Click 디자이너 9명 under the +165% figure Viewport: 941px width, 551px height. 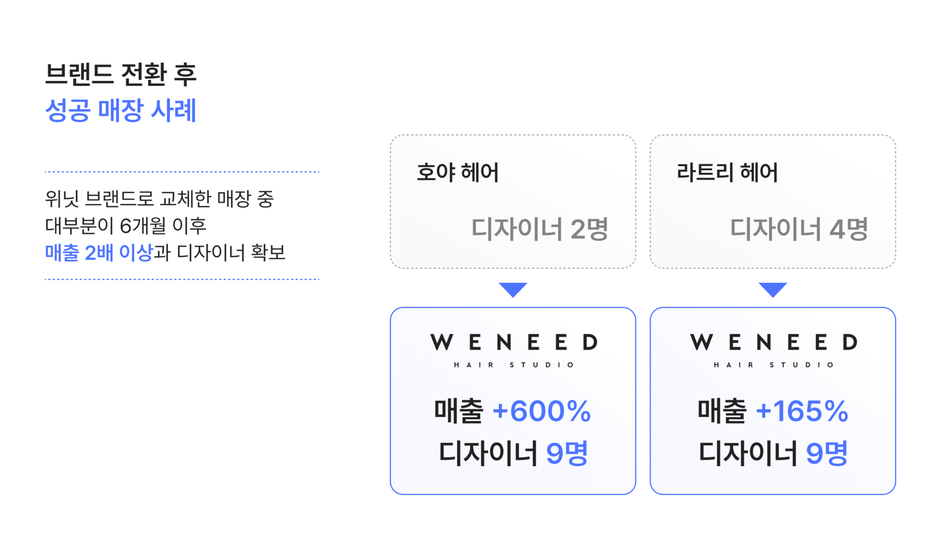tap(772, 453)
